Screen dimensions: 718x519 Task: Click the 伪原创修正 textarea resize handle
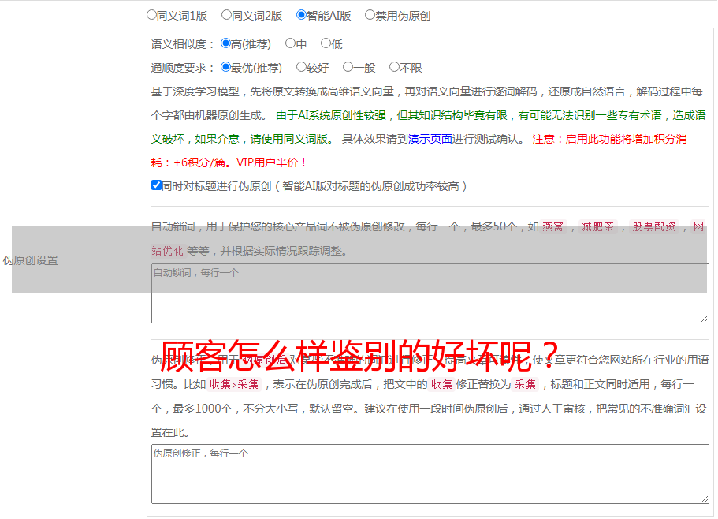(704, 498)
